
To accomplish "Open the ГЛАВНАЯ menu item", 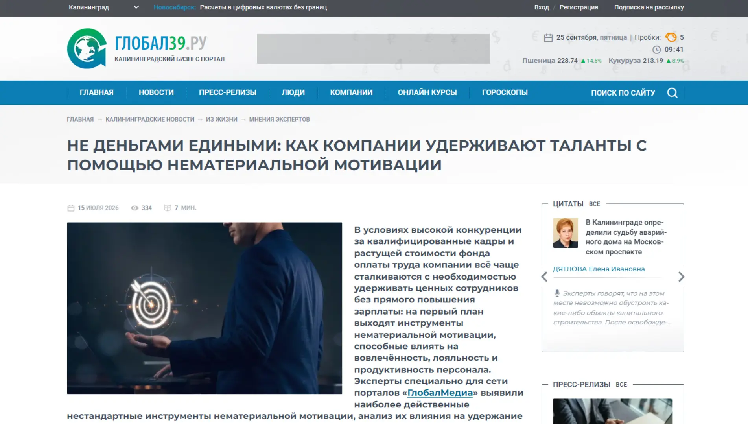I will (x=96, y=92).
